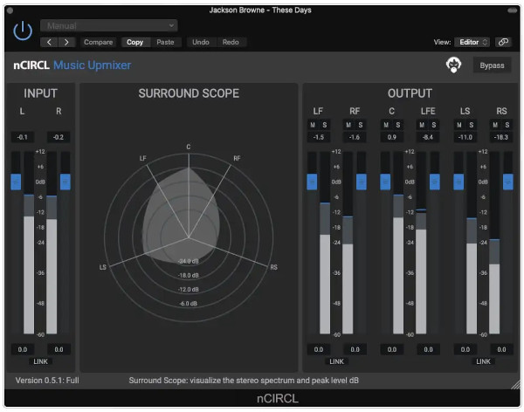Solo the C output channel
The width and height of the screenshot is (524, 412).
(398, 125)
